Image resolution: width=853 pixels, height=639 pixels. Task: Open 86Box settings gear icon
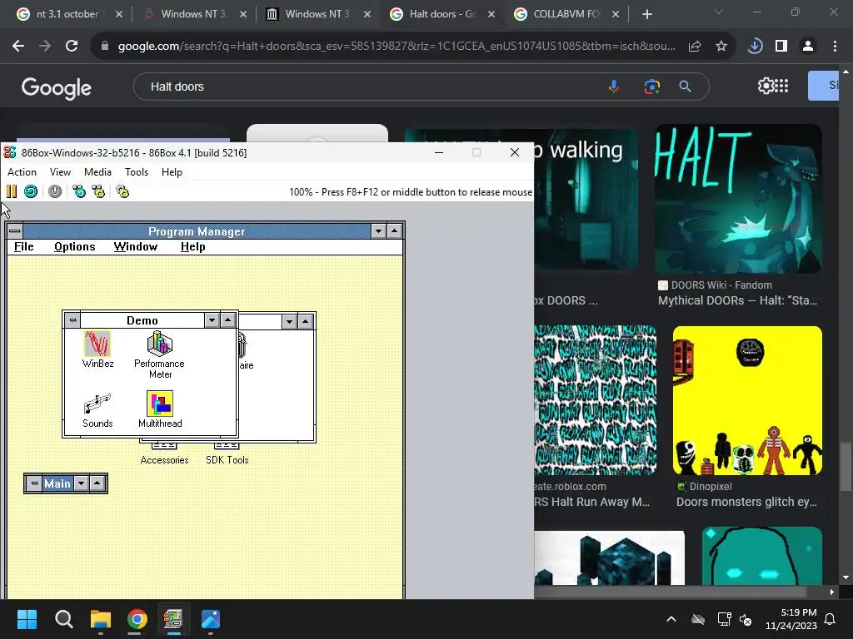122,191
